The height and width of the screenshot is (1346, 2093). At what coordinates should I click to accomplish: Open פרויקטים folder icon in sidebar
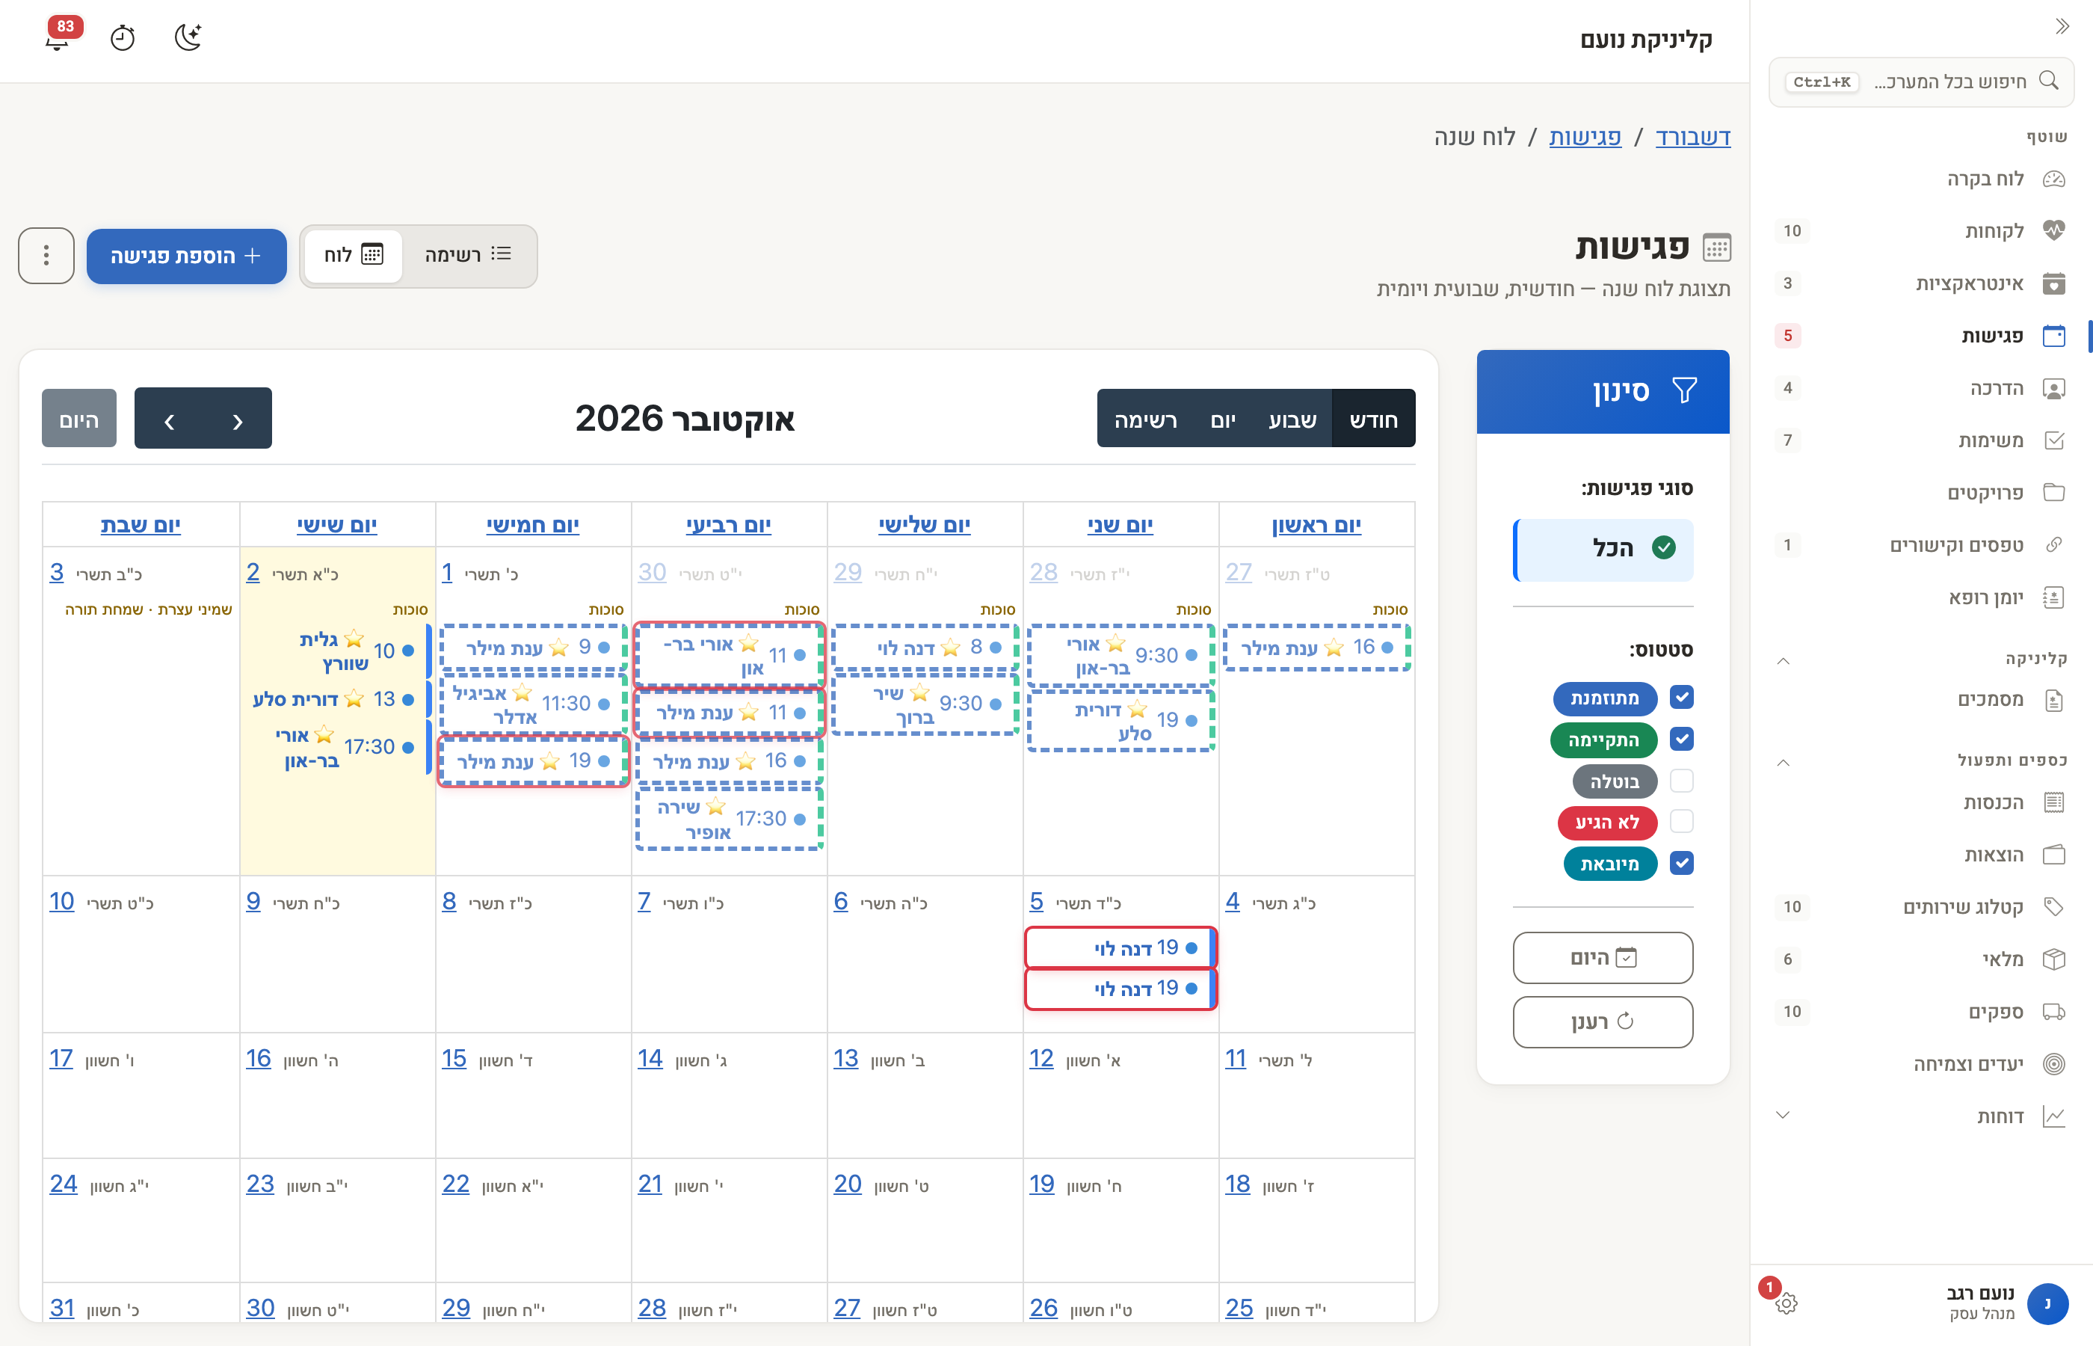[x=2053, y=493]
